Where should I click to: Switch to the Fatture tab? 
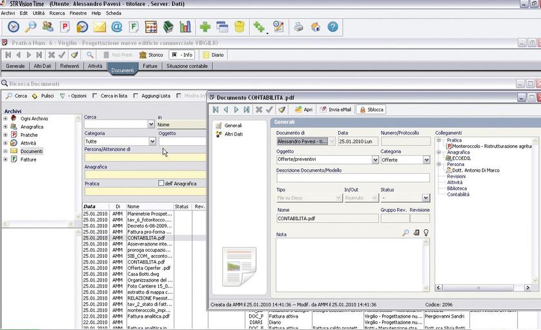150,66
